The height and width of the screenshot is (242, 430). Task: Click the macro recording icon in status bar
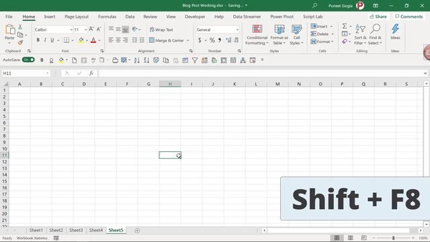(56, 238)
